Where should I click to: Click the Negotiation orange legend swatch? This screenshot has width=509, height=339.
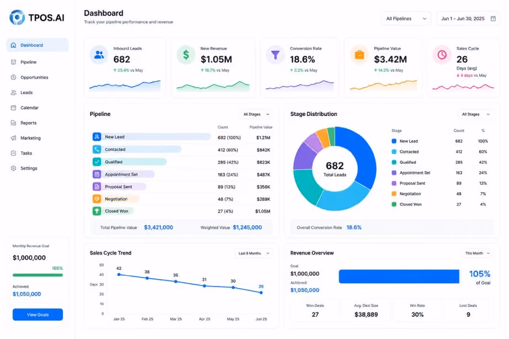[394, 194]
